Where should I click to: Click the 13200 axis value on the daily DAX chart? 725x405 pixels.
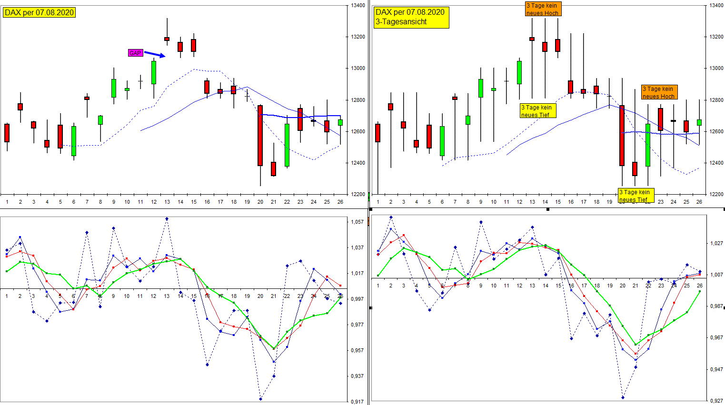point(358,37)
